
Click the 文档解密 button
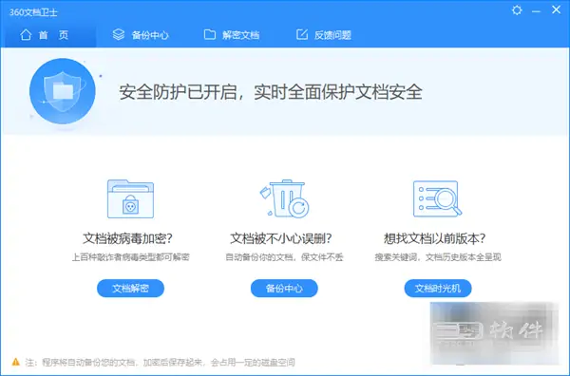coord(130,289)
